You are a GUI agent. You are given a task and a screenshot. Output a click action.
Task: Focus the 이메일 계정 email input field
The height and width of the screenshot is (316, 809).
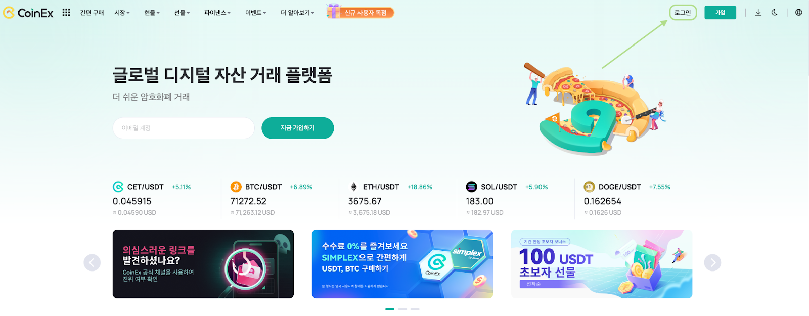coord(184,128)
